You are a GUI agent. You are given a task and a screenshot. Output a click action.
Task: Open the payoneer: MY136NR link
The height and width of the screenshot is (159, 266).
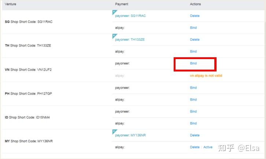(130, 135)
